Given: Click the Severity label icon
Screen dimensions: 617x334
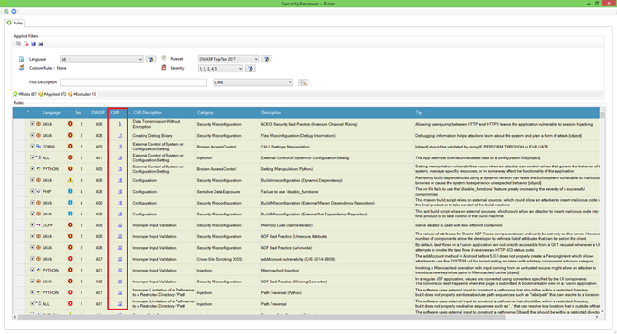Looking at the screenshot, I should coord(164,68).
